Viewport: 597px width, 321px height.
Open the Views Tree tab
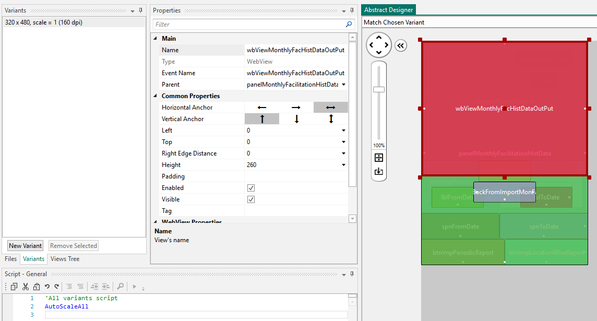coord(65,259)
